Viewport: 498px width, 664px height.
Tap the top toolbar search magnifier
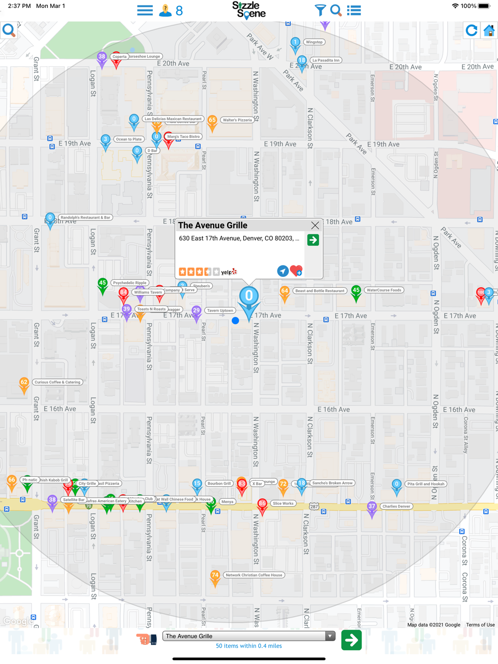coord(336,10)
